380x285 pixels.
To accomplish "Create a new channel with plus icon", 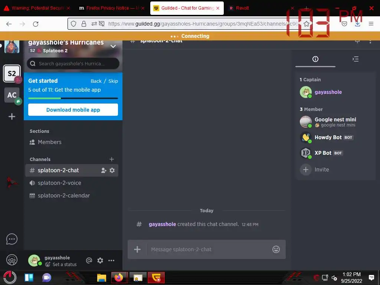I will tap(112, 159).
